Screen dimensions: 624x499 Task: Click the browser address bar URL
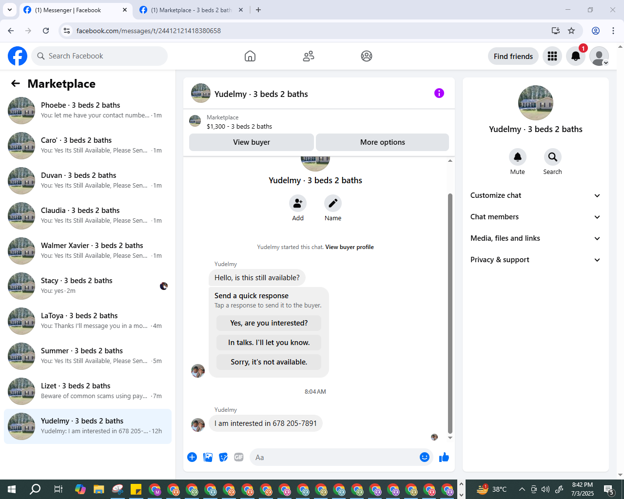[149, 31]
